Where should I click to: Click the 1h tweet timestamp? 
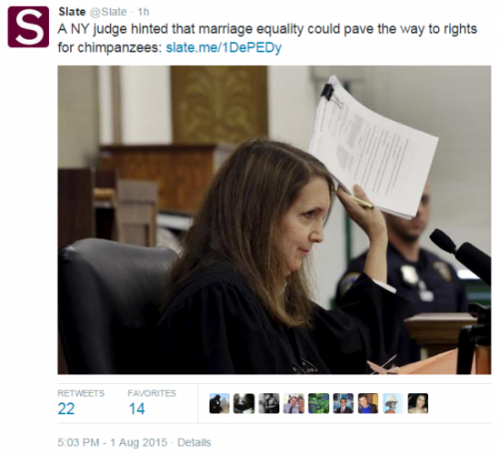144,12
